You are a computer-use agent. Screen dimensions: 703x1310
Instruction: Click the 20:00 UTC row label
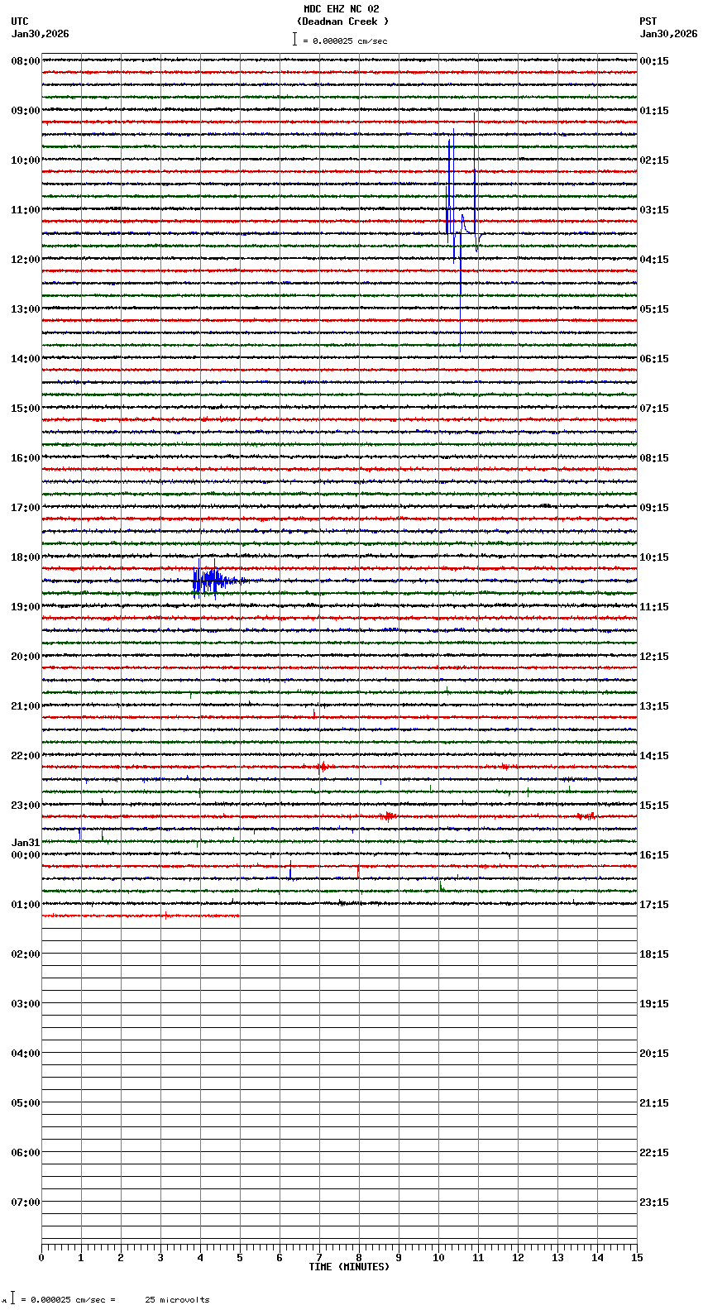click(x=26, y=657)
